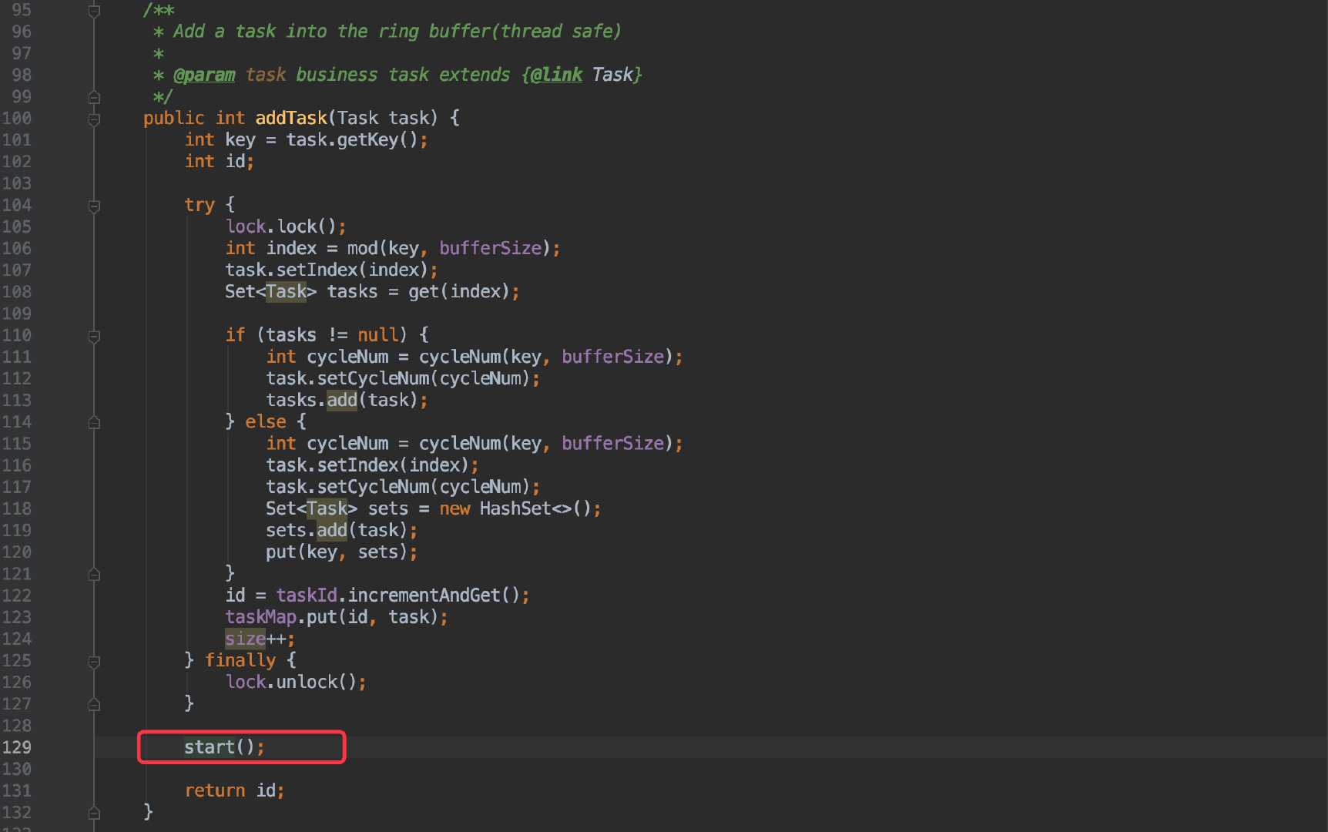Click 'get(index);' on line 108
Viewport: 1328px width, 832px height.
(x=464, y=291)
